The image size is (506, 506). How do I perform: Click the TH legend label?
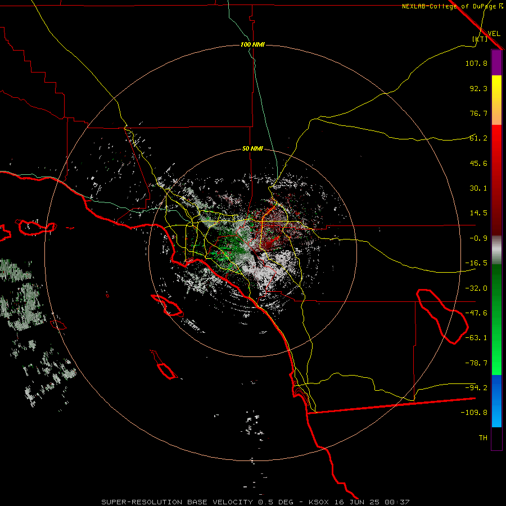click(483, 438)
